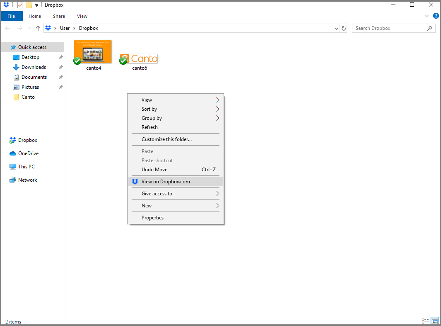The height and width of the screenshot is (326, 441).
Task: Expand the breadcrumb chevron after User
Action: click(74, 28)
